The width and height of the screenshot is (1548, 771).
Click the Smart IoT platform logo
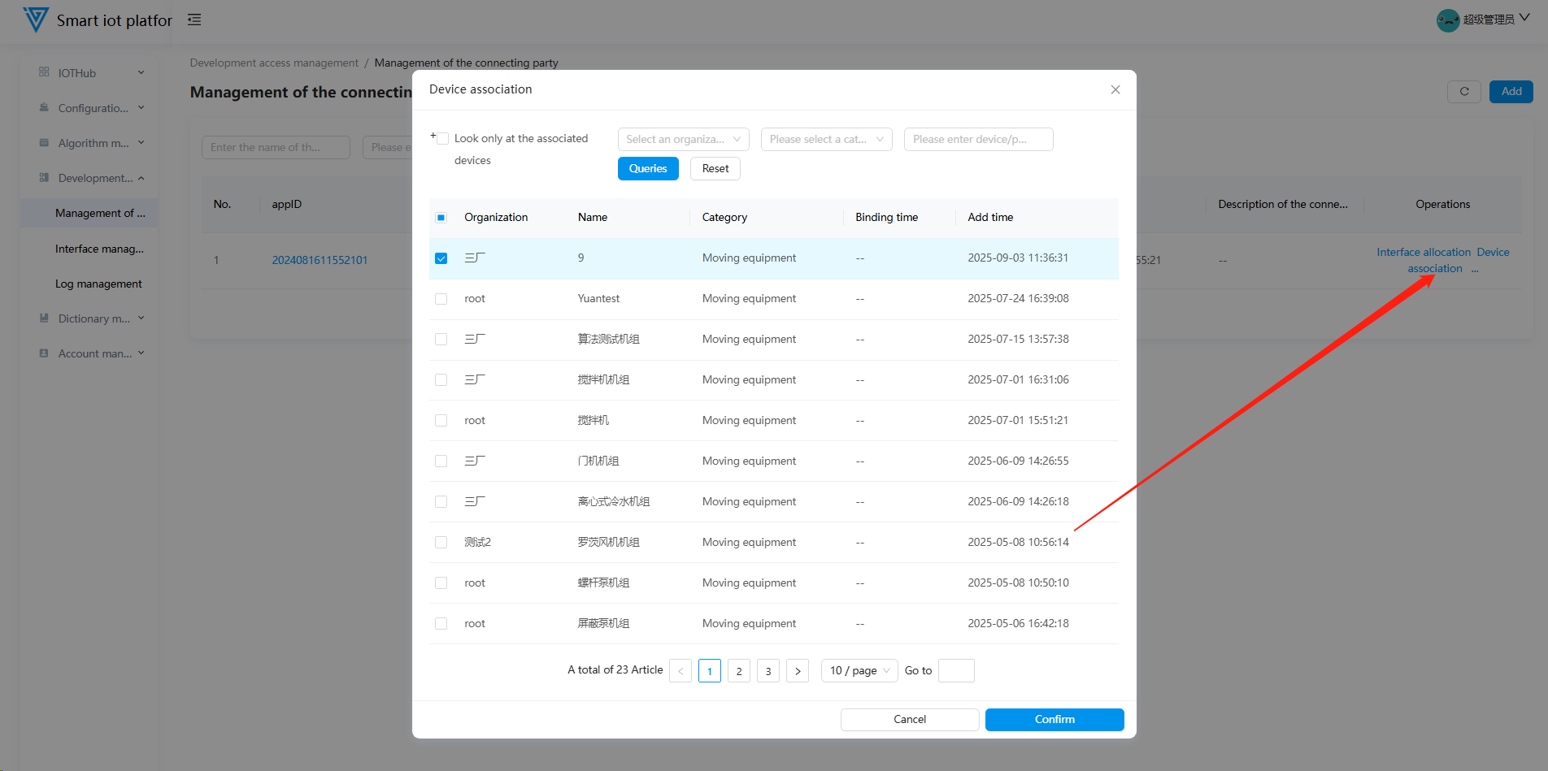click(x=36, y=19)
